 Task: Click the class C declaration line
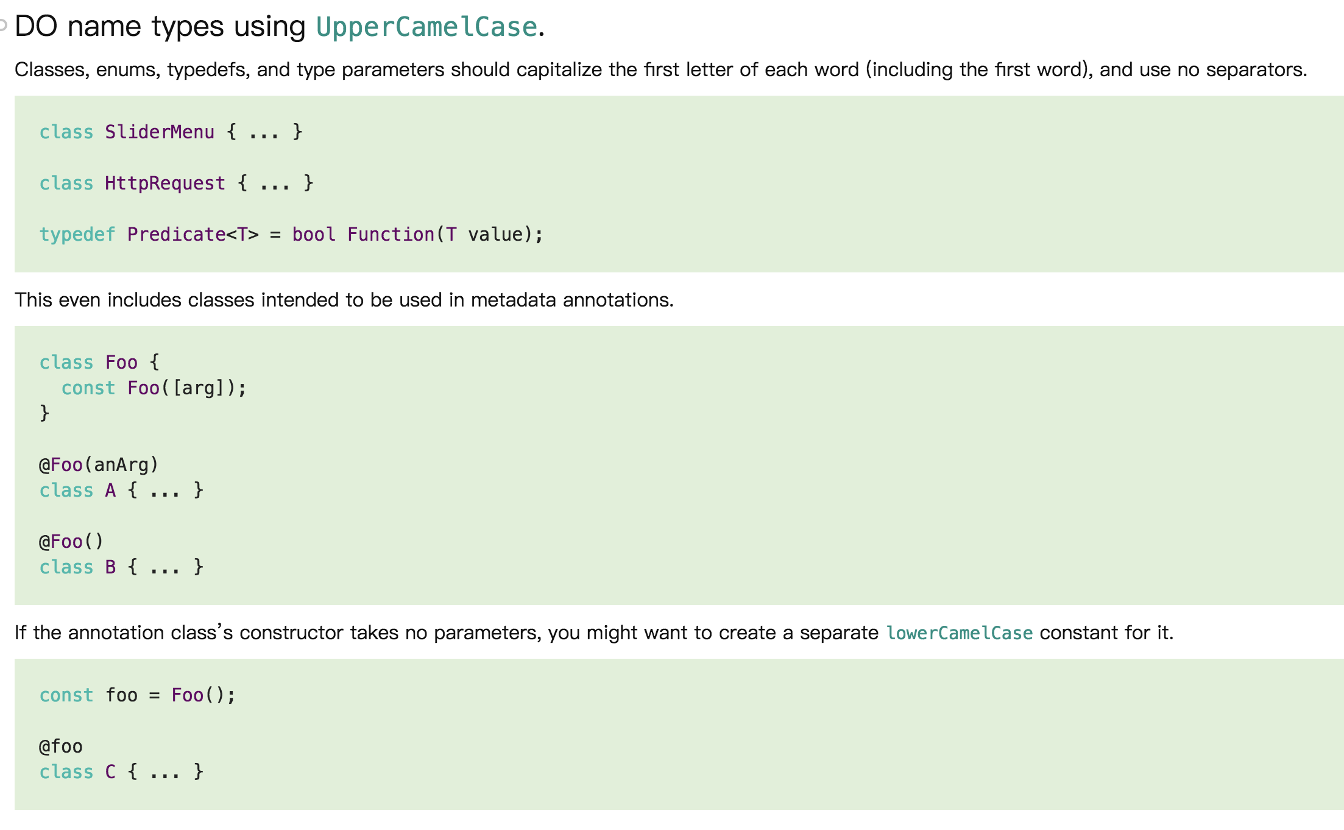pos(121,772)
